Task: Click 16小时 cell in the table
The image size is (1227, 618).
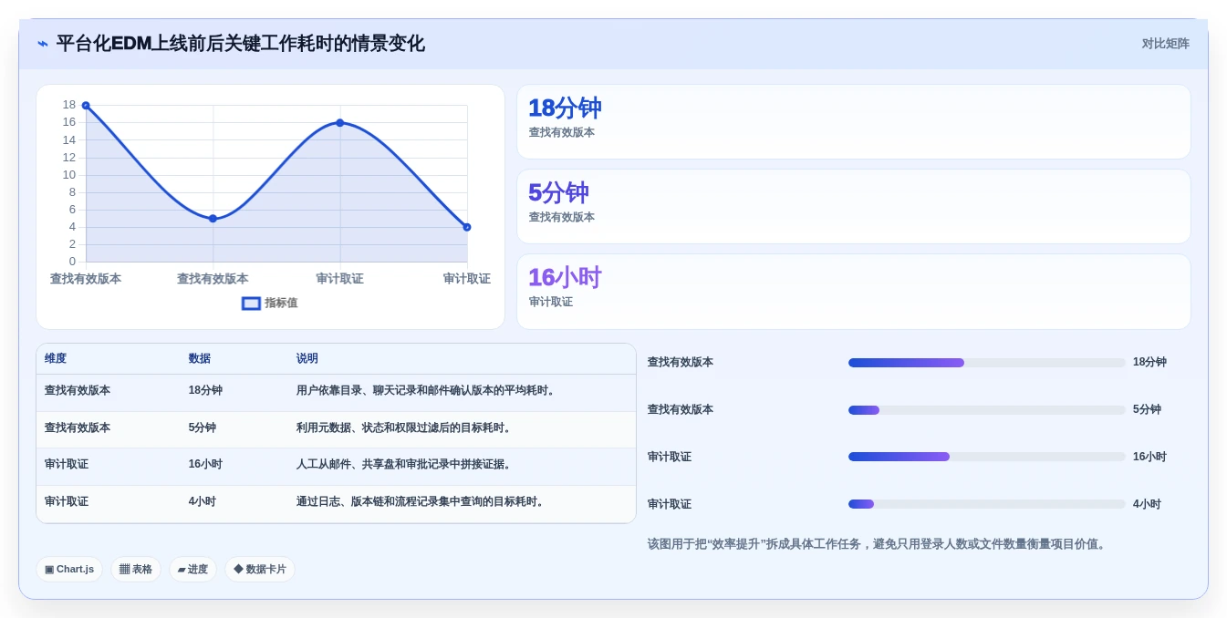Action: 205,465
